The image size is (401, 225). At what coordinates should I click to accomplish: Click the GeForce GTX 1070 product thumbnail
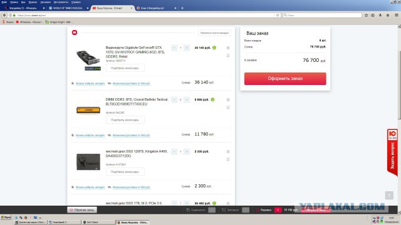tap(88, 60)
